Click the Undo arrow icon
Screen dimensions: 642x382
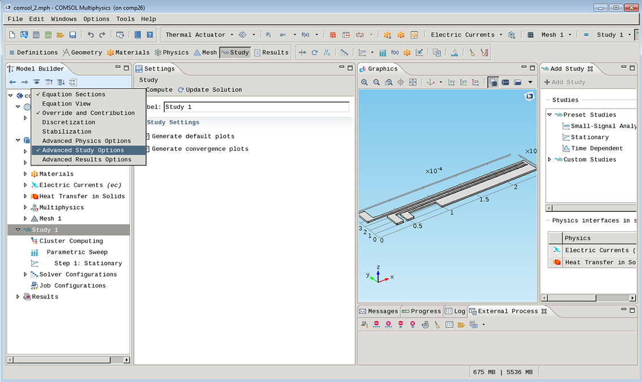click(x=91, y=35)
